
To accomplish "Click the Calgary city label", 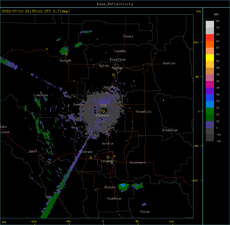I will pos(106,161).
